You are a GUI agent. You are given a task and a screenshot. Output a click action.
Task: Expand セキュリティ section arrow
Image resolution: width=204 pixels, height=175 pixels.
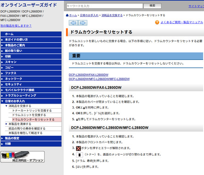[2, 84]
